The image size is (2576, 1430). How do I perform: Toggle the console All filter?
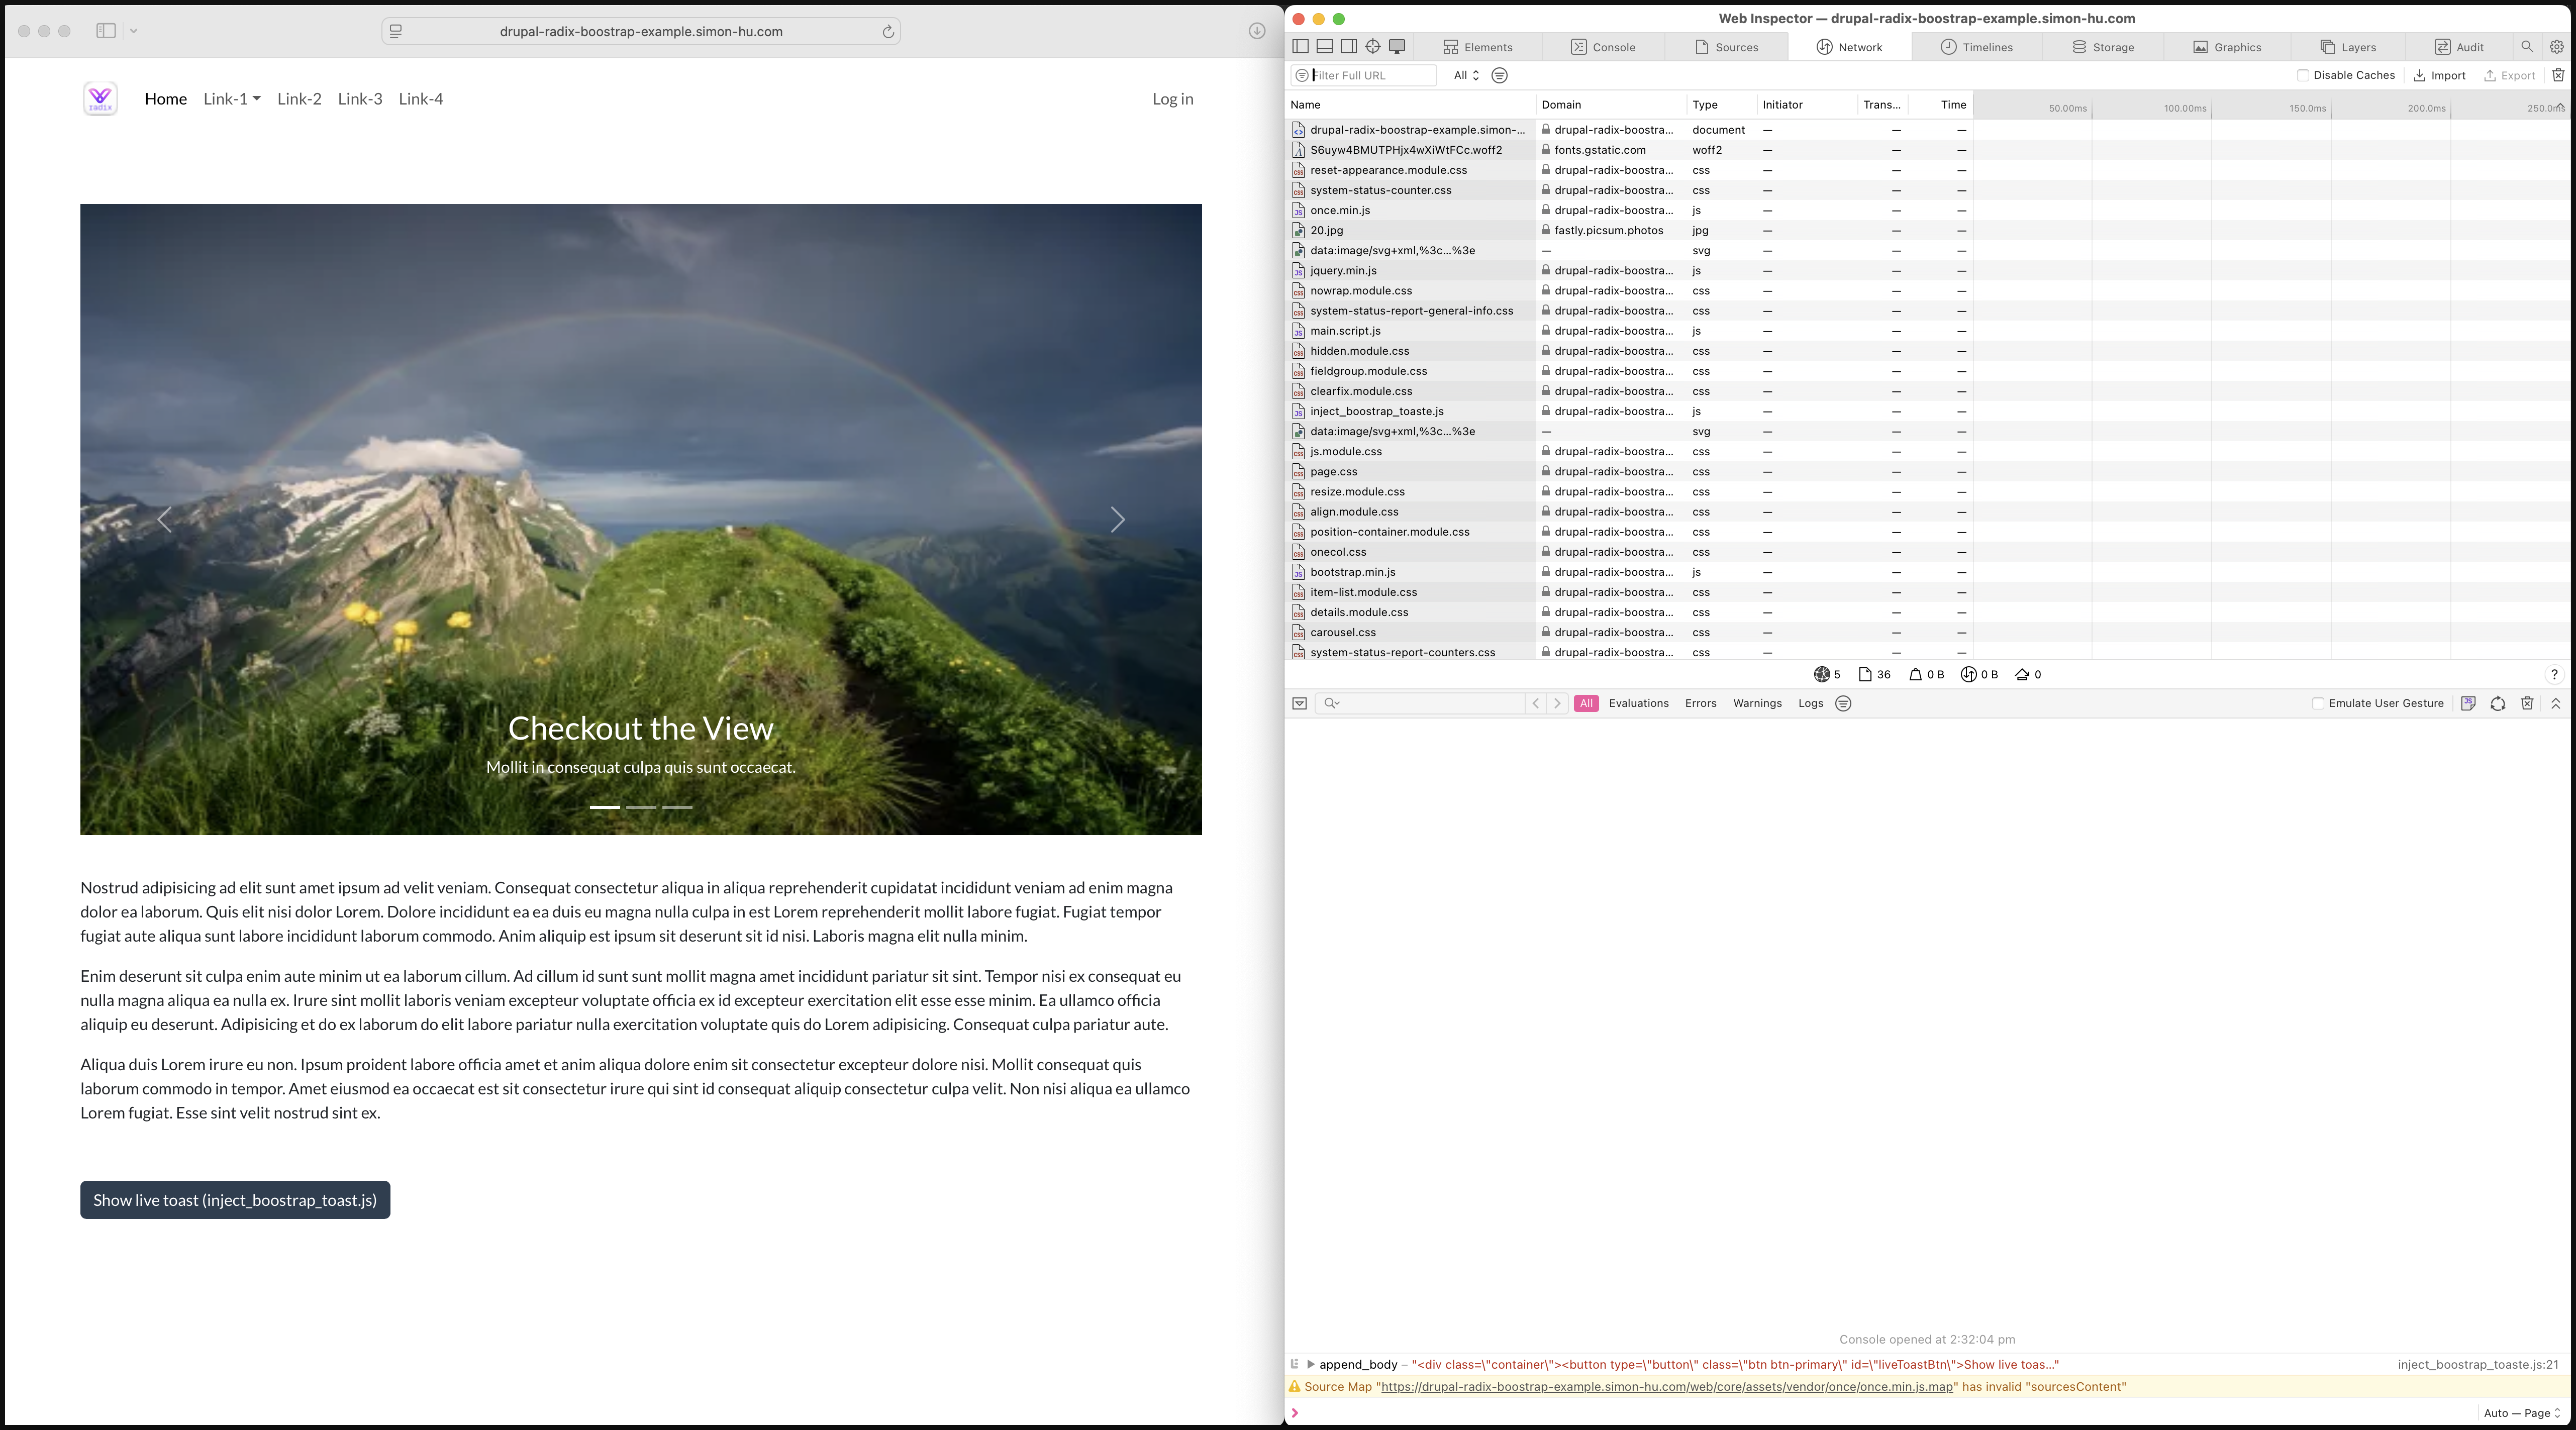[1585, 703]
